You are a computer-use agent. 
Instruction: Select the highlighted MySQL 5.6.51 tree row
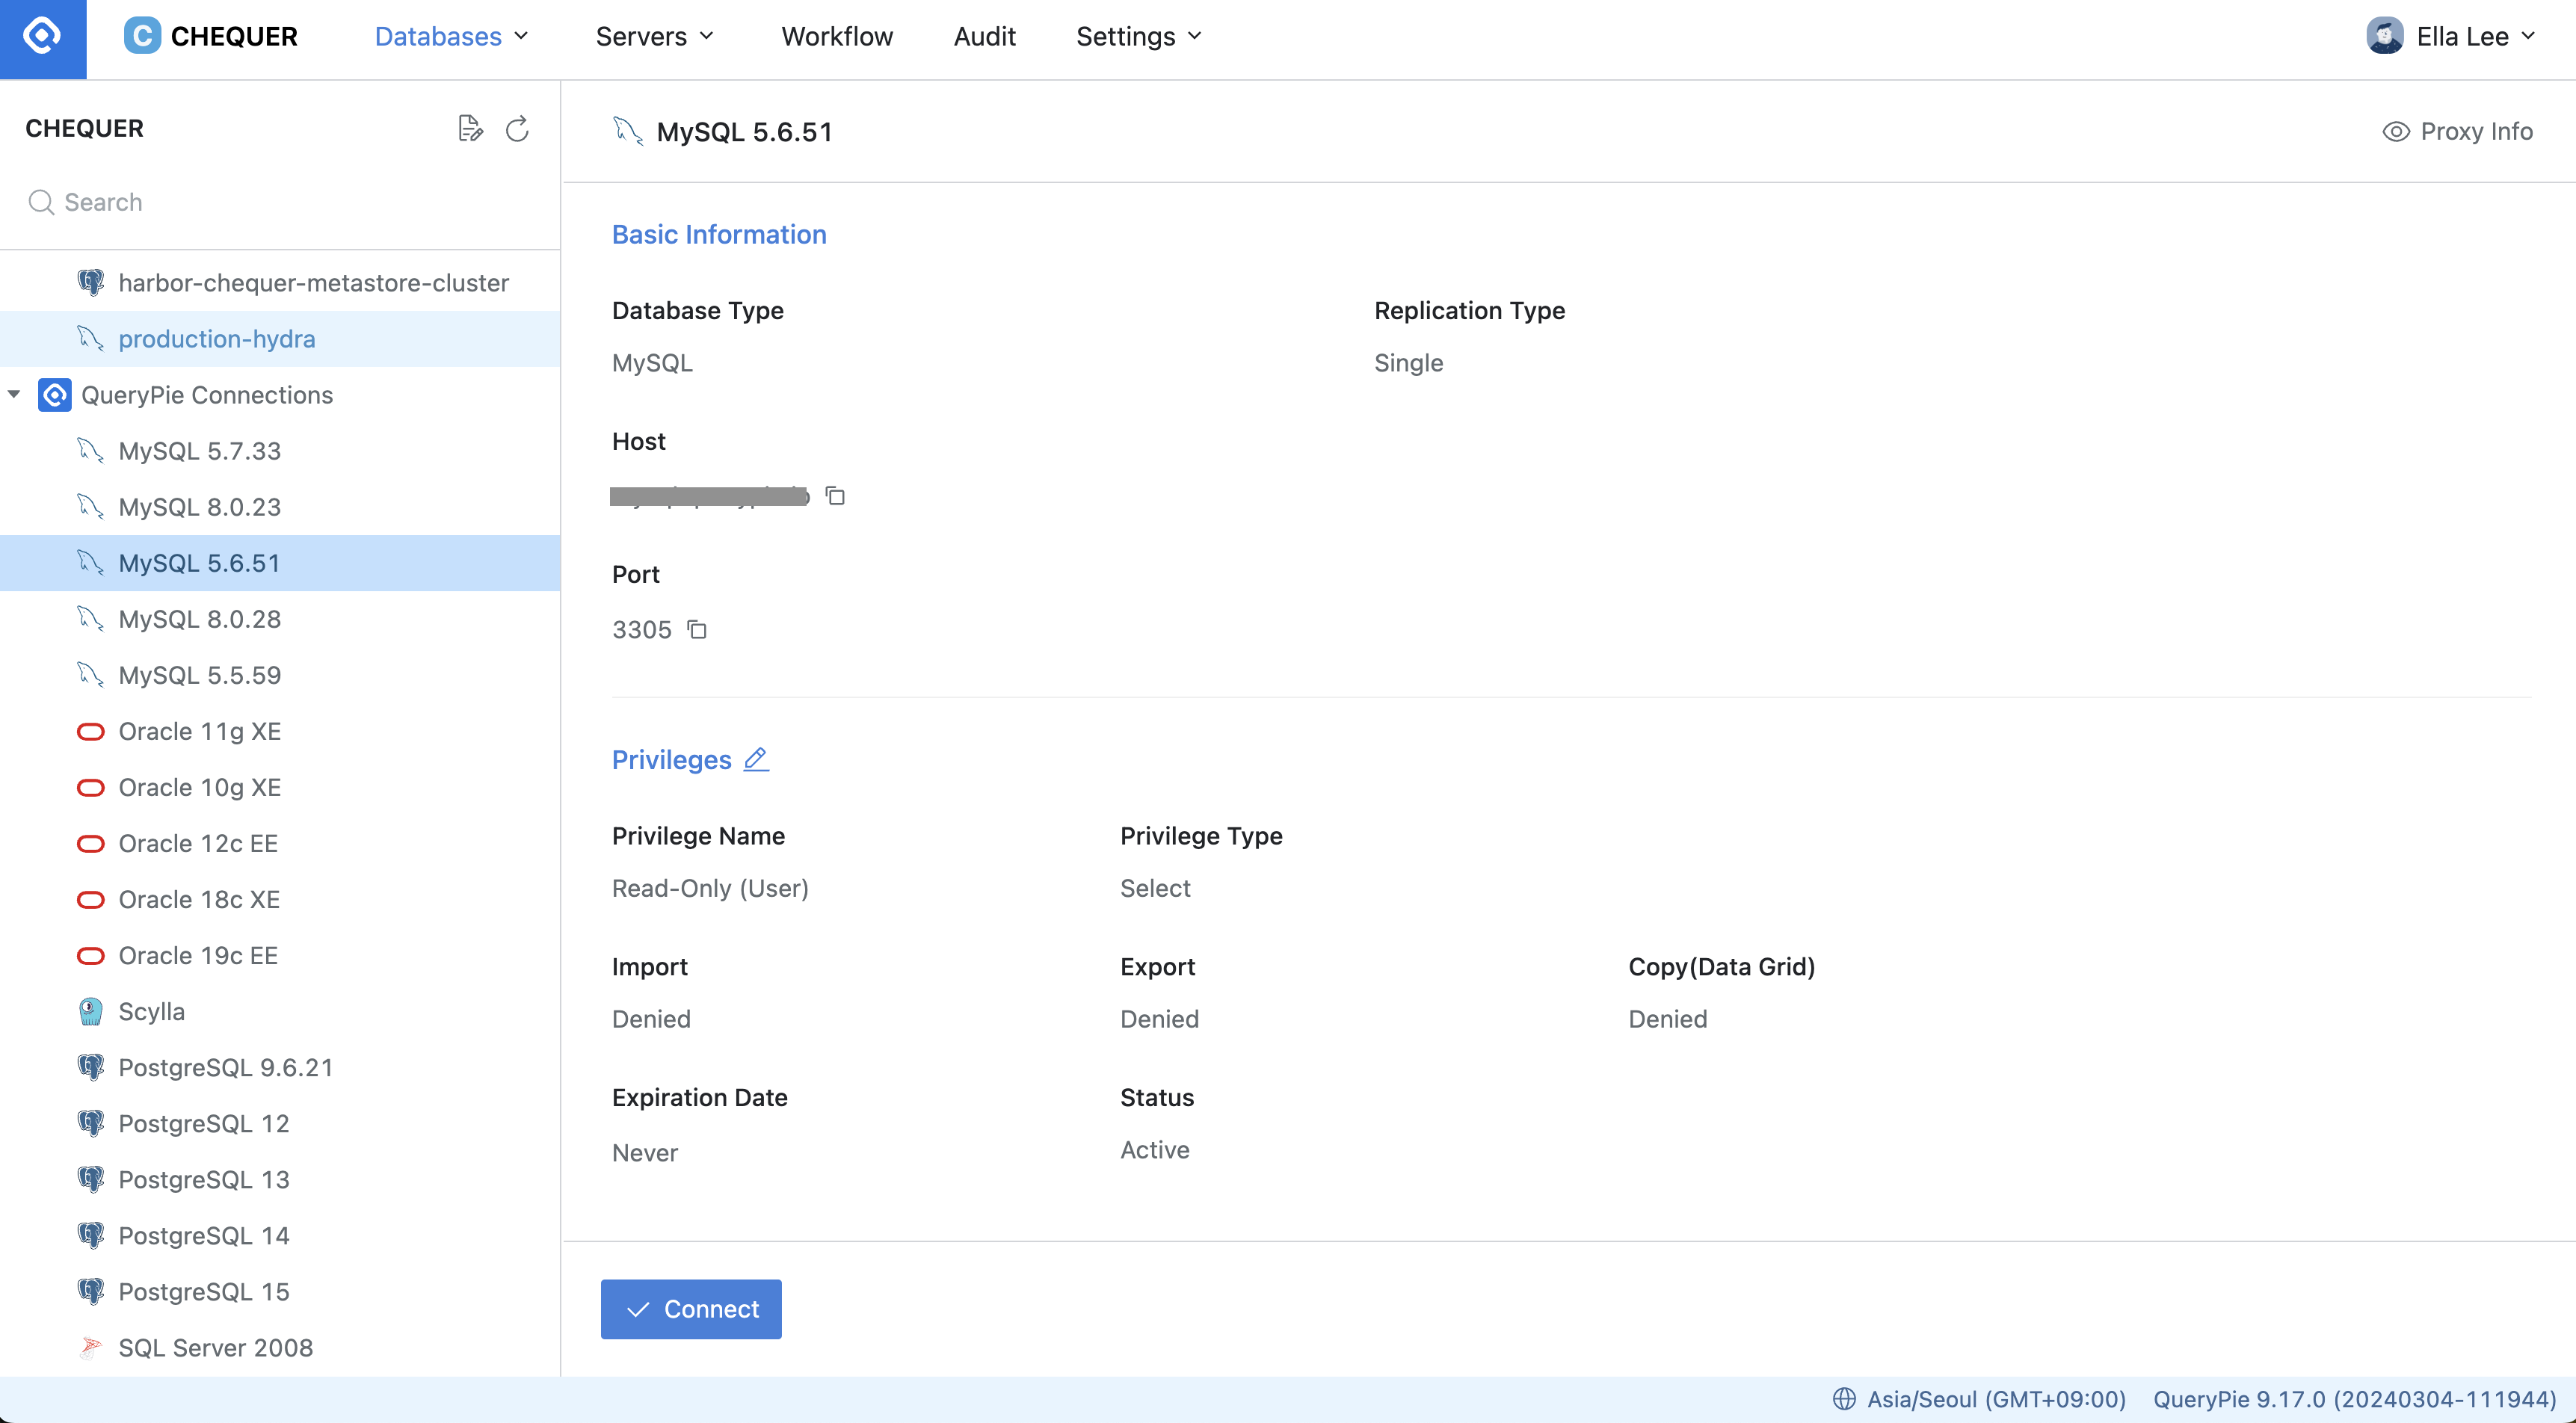(x=280, y=563)
